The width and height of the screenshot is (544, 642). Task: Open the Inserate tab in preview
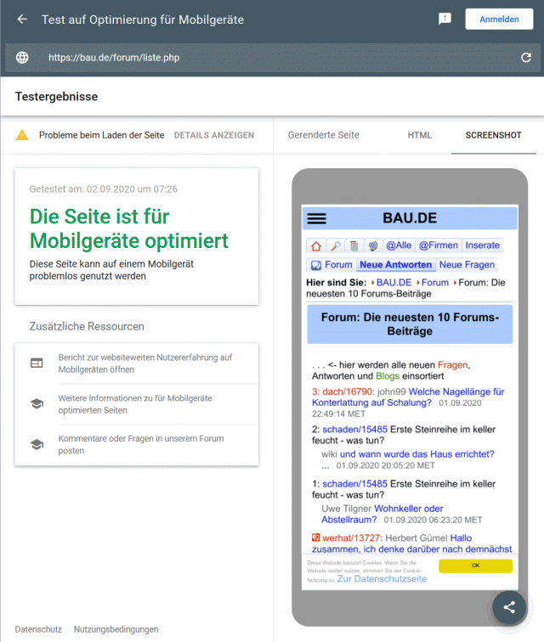(x=482, y=245)
